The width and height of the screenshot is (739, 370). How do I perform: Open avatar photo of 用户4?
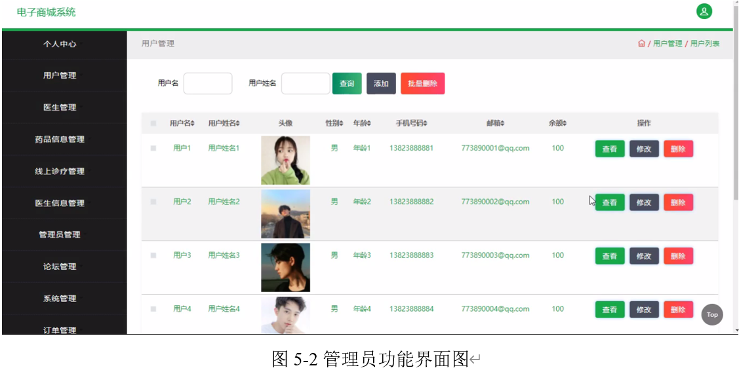click(x=286, y=316)
